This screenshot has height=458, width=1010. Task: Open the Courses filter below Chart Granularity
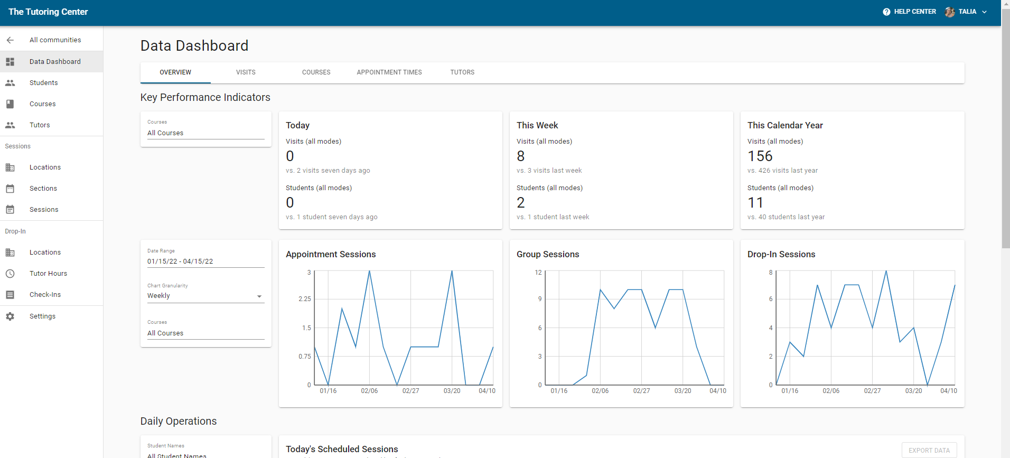point(205,333)
